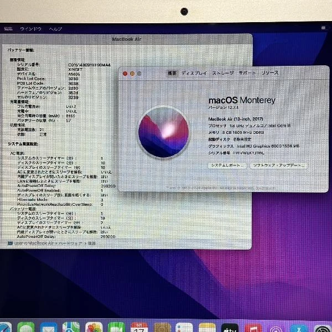Launch App Store from the Dock
Screen dimensions: 332x332
pyautogui.click(x=299, y=328)
